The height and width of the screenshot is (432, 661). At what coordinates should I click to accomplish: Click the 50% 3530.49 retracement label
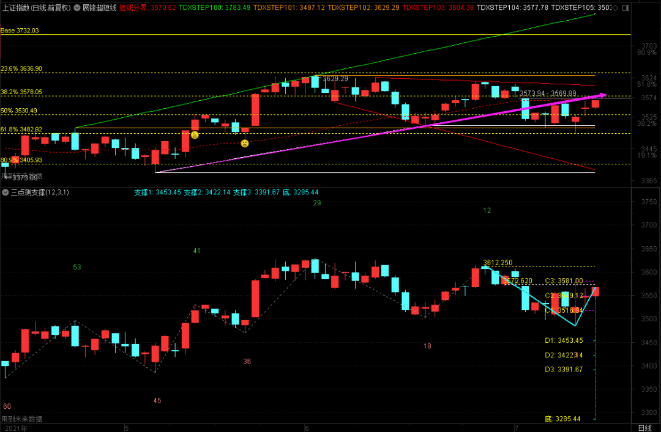coord(19,111)
